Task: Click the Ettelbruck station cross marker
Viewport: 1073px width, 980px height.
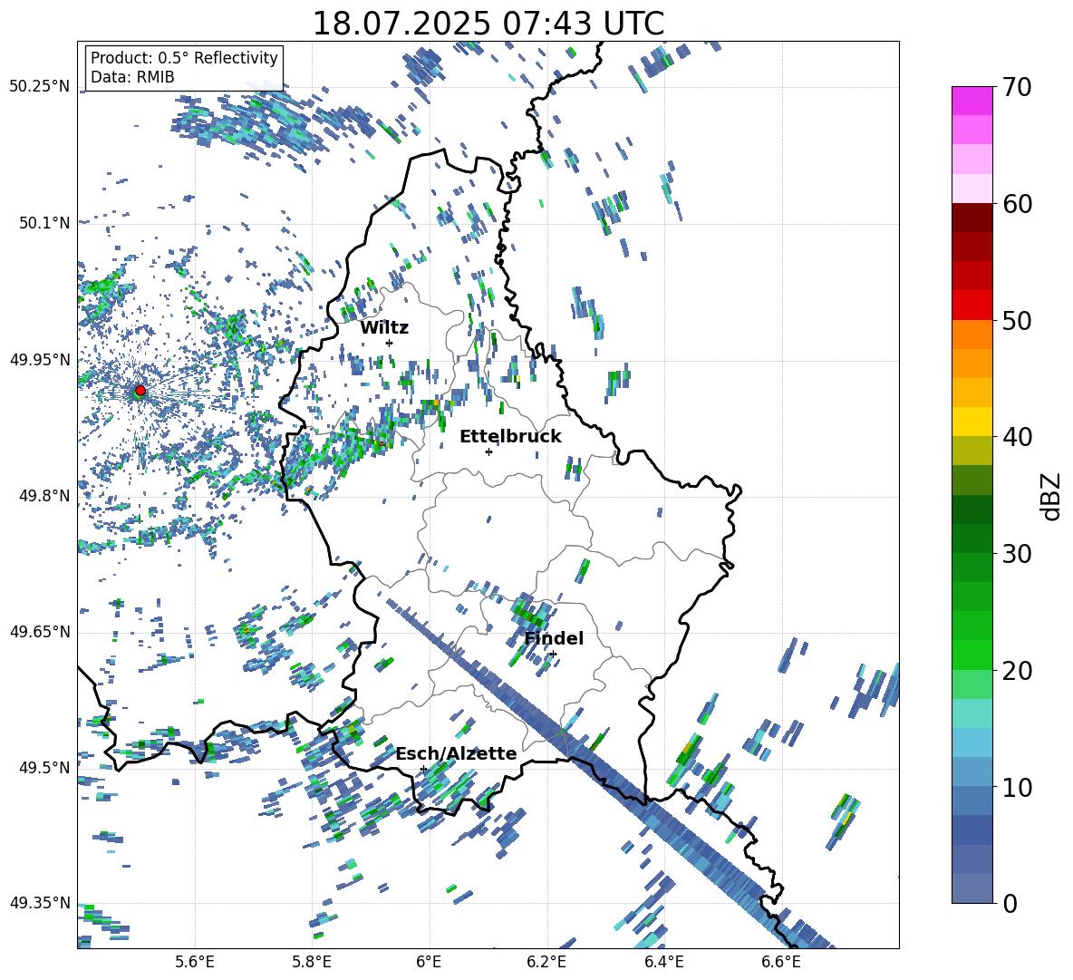Action: click(488, 451)
